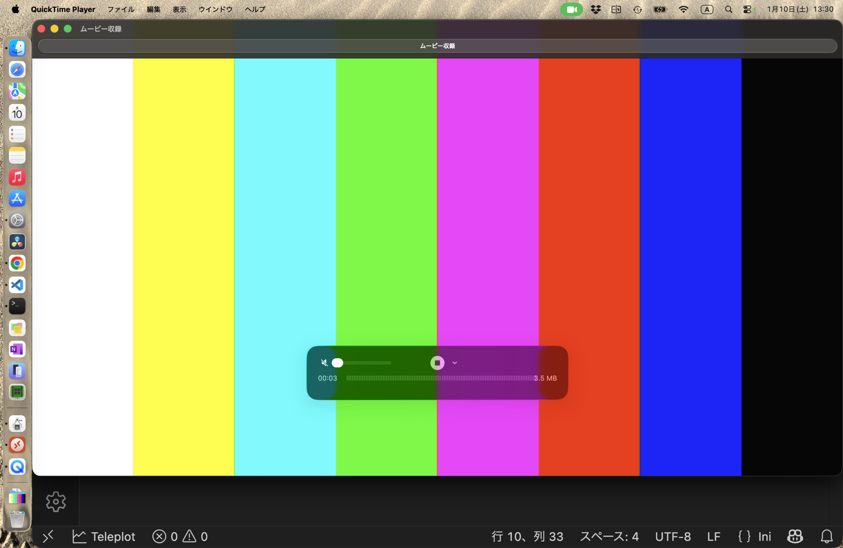Screen dimensions: 843x548
Task: Open Terminal from the Dock
Action: (x=17, y=306)
